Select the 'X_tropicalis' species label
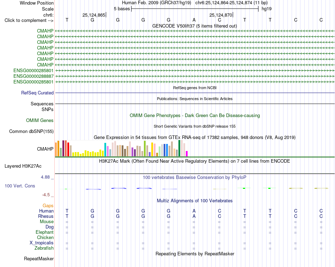 [42, 243]
